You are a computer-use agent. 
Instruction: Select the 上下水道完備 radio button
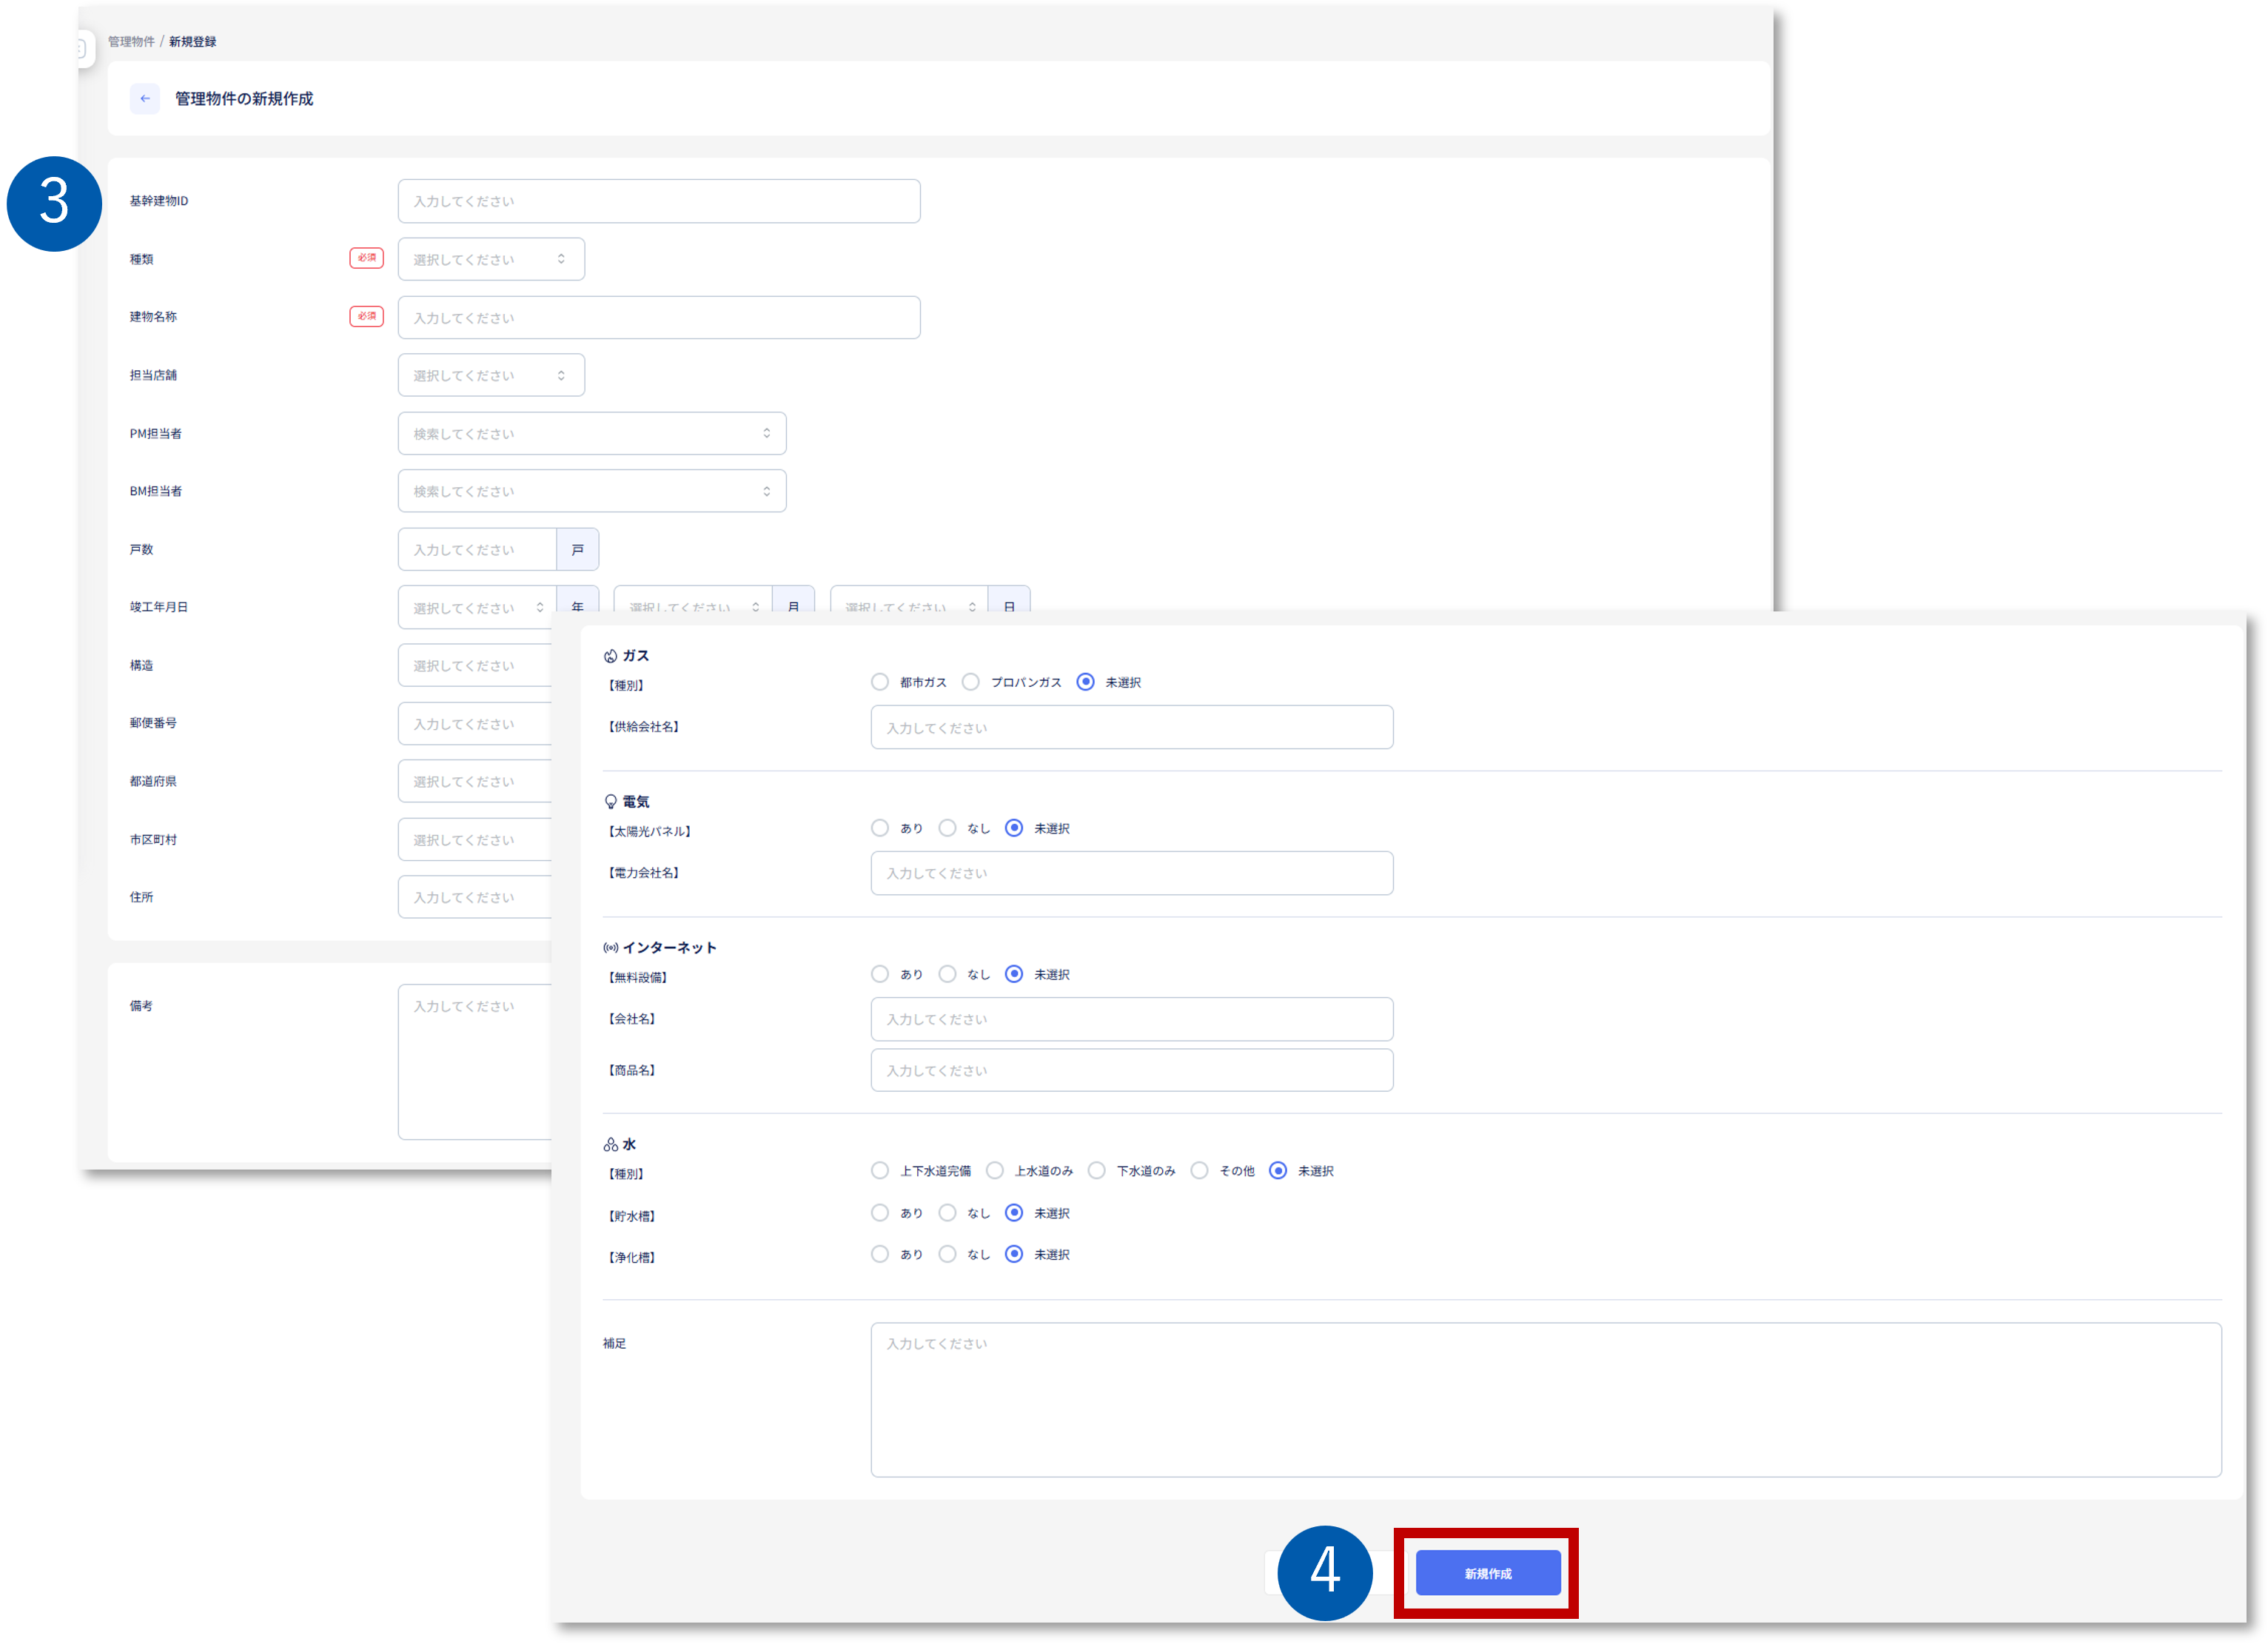point(880,1171)
